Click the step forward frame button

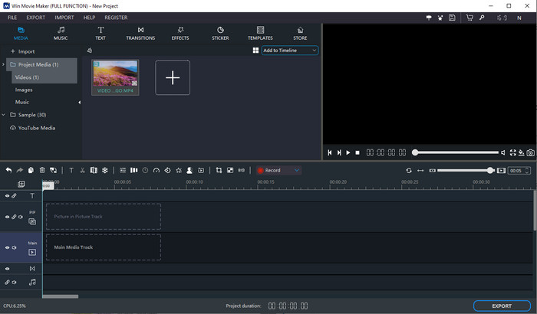[339, 152]
